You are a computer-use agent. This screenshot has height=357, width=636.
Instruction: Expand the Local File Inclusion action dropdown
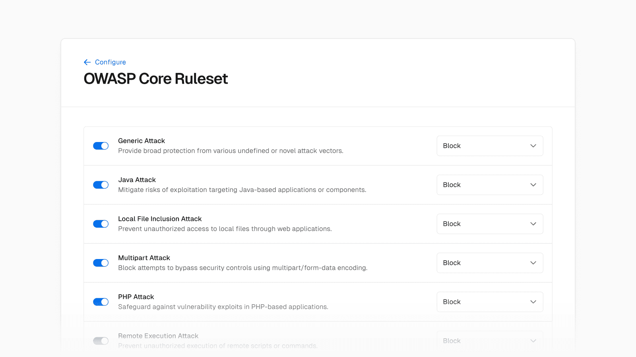coord(490,224)
